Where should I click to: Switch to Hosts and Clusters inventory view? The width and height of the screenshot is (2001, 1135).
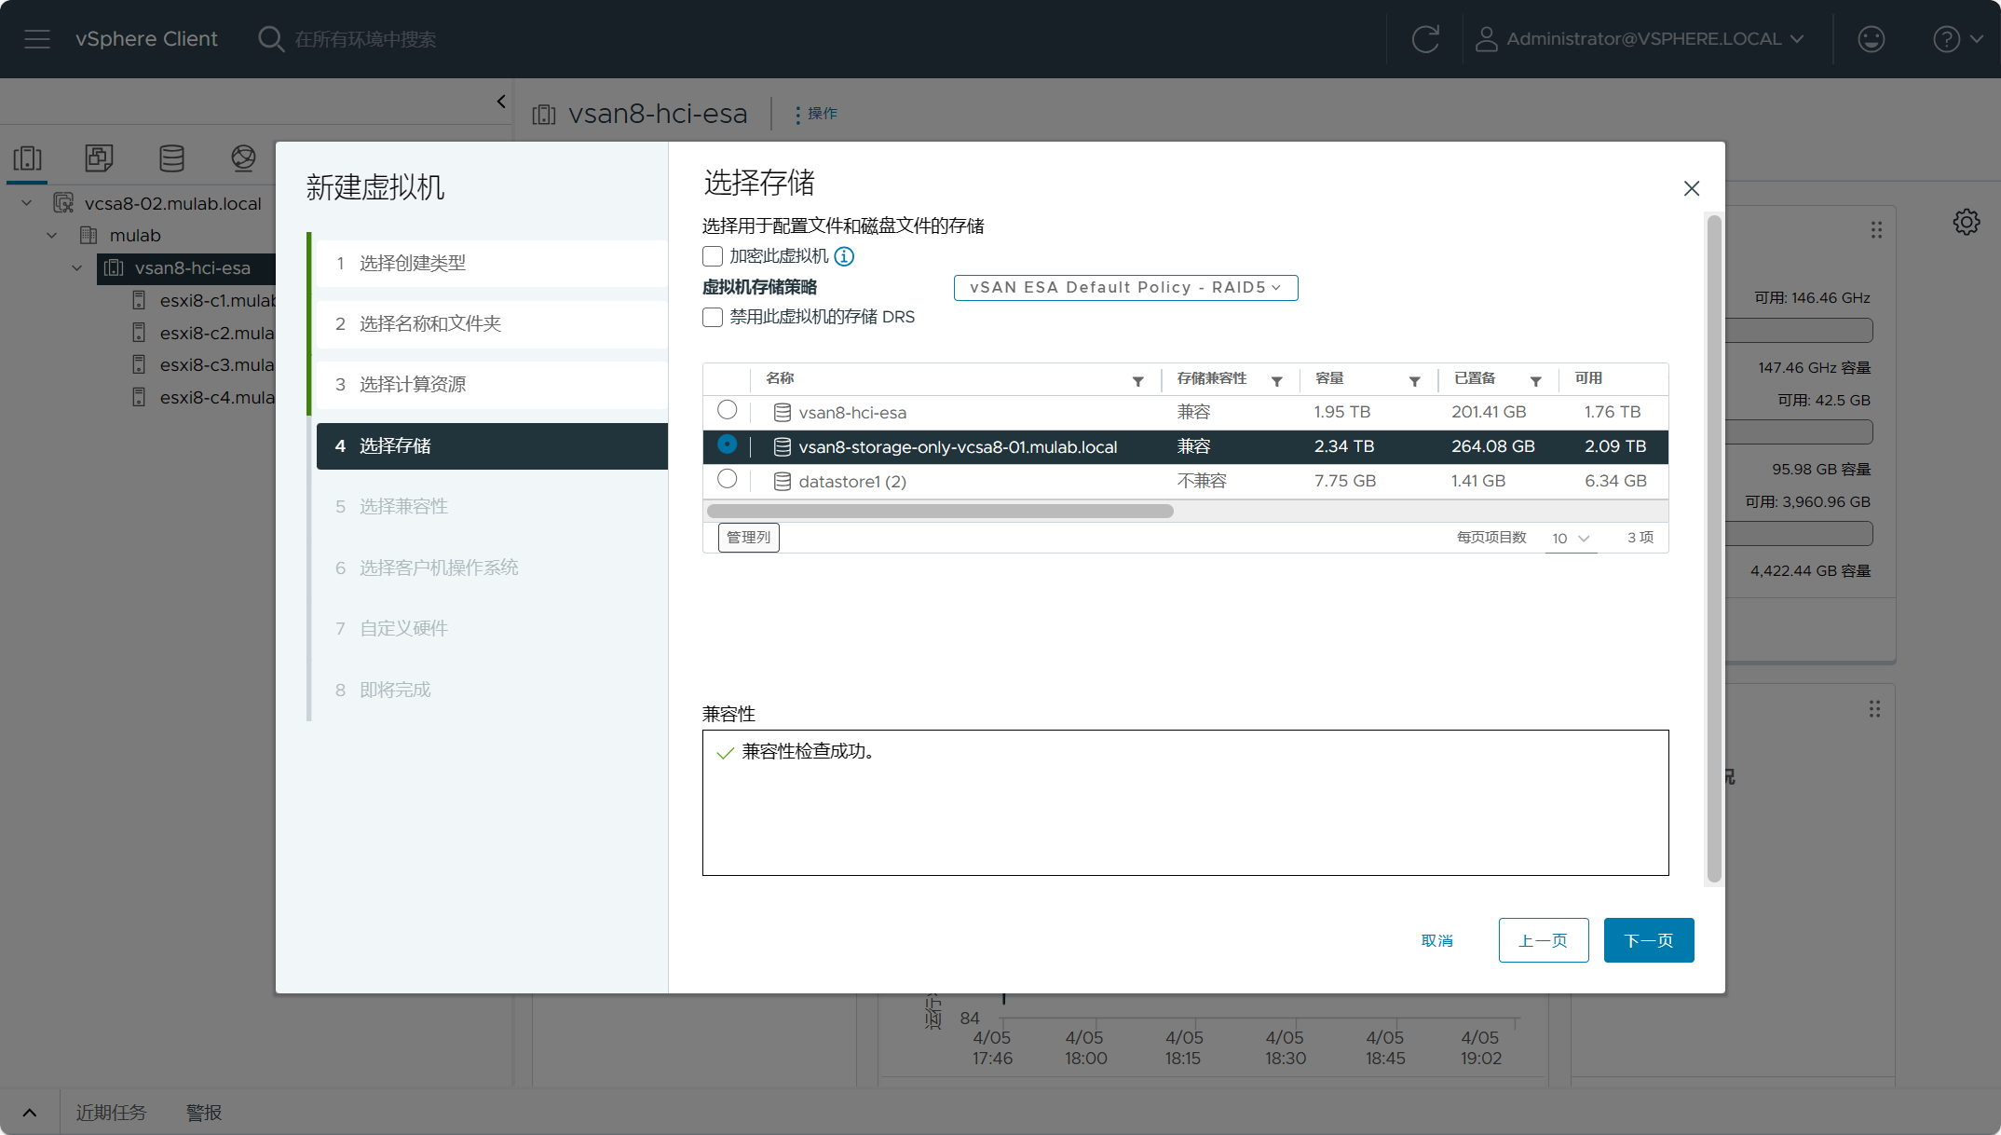click(28, 158)
